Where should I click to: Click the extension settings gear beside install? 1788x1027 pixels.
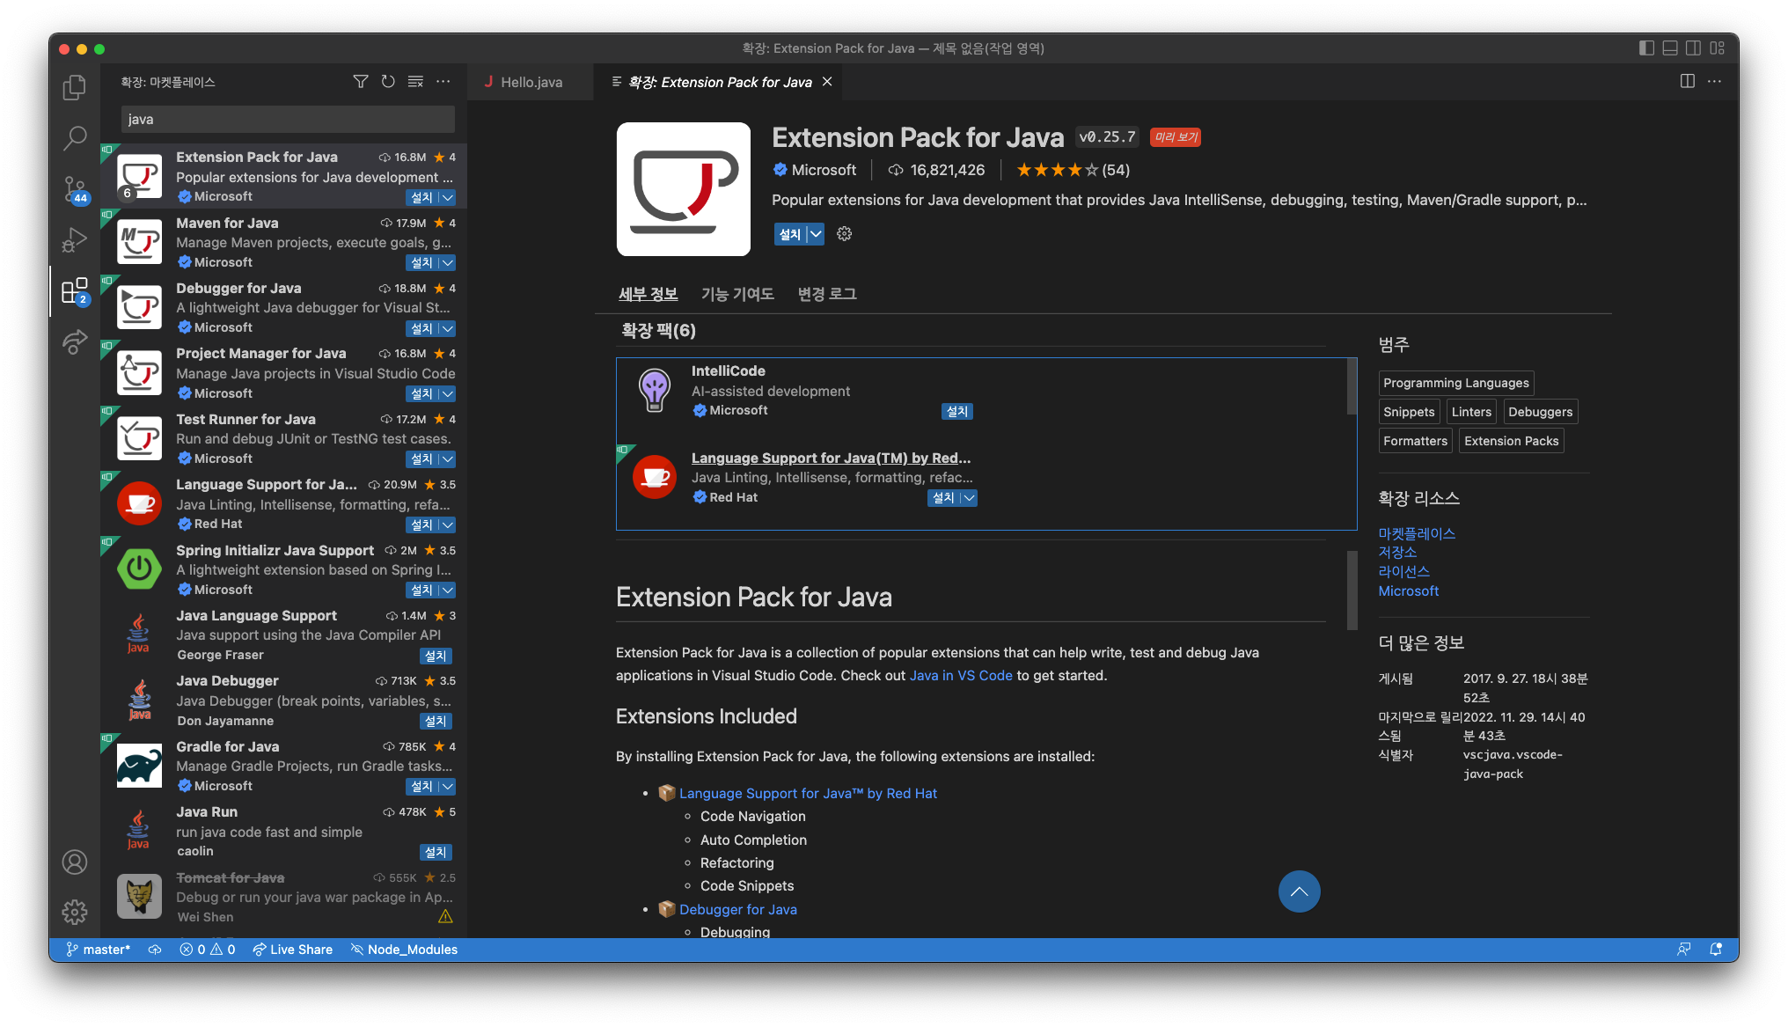pyautogui.click(x=844, y=234)
